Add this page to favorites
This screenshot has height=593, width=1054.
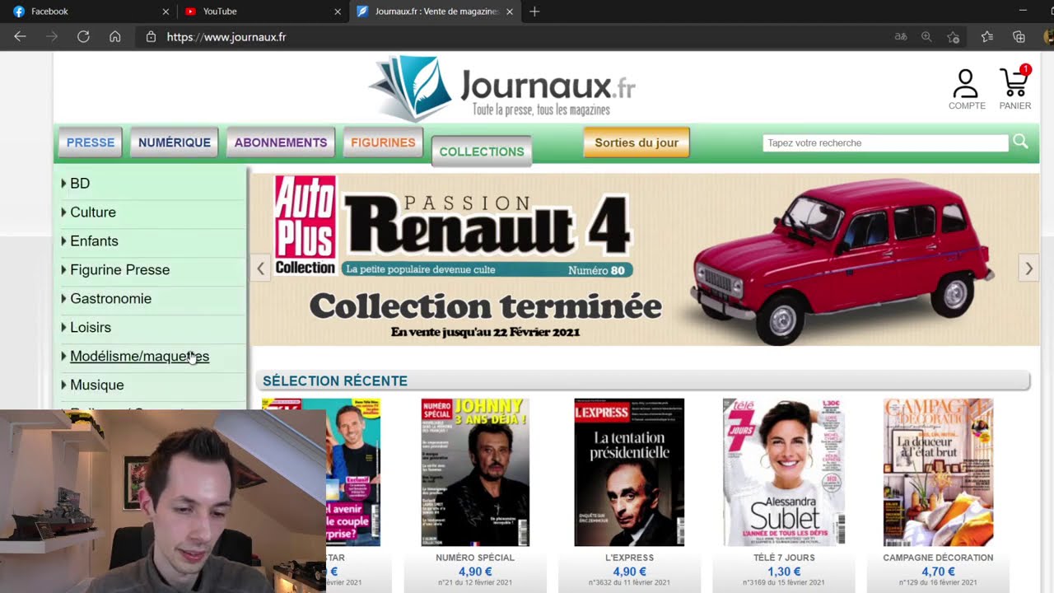pos(954,36)
